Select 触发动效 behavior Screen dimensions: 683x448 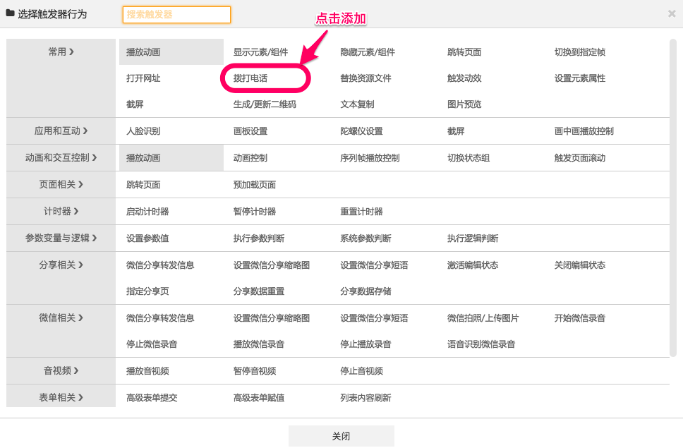click(x=464, y=78)
